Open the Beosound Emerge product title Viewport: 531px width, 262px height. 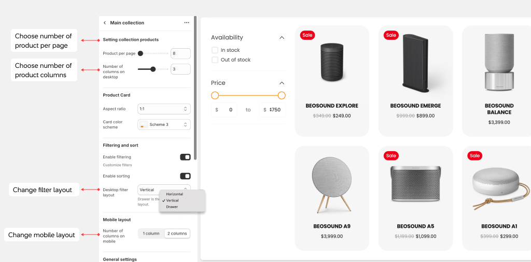point(415,106)
